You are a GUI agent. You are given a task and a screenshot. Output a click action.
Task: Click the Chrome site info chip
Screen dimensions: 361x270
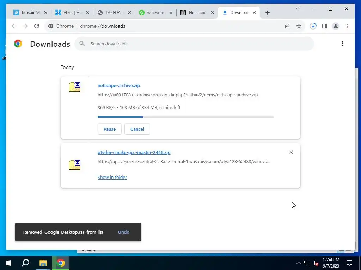click(x=61, y=26)
